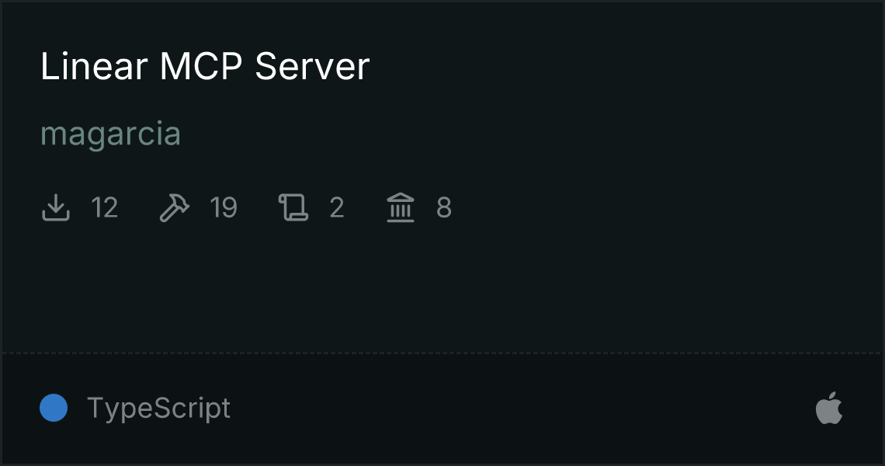This screenshot has width=885, height=466.
Task: Click the TypeScript language label
Action: tap(158, 409)
